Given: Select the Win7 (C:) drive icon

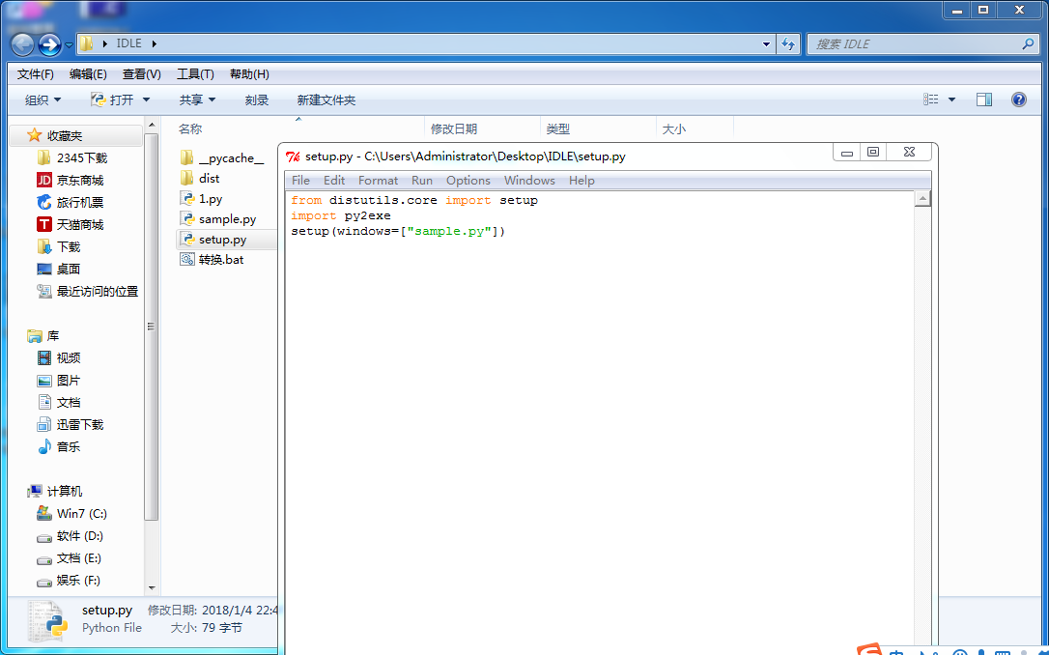Looking at the screenshot, I should (44, 513).
